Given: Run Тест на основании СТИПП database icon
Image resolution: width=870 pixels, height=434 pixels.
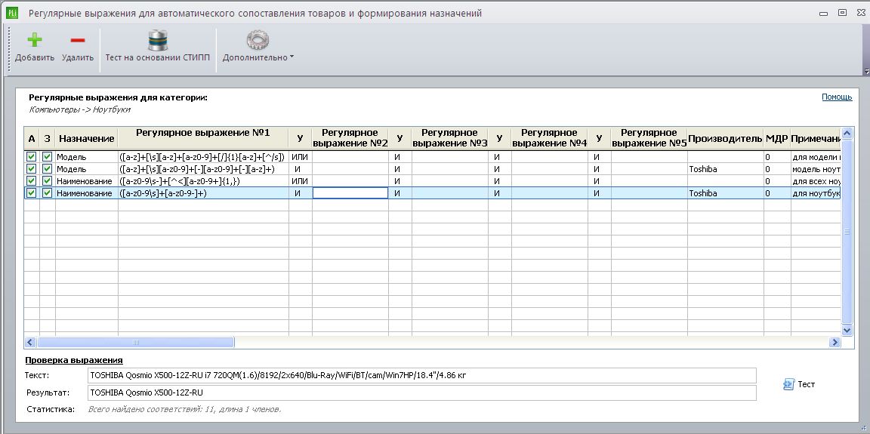Looking at the screenshot, I should point(158,41).
